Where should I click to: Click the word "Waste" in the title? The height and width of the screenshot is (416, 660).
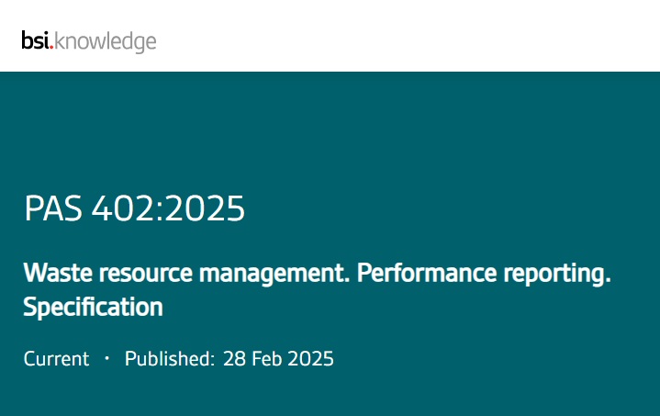(58, 273)
